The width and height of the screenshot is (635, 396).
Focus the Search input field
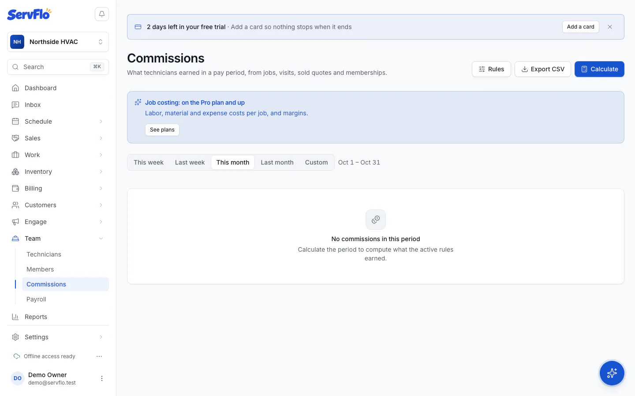pos(58,67)
